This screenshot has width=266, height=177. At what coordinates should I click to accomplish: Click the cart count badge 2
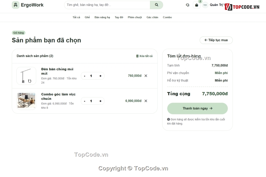pyautogui.click(x=200, y=1)
